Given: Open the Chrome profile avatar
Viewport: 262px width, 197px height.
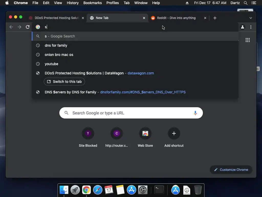Looking at the screenshot, I should pos(243,27).
